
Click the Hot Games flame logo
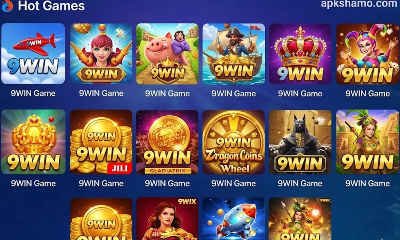point(7,6)
